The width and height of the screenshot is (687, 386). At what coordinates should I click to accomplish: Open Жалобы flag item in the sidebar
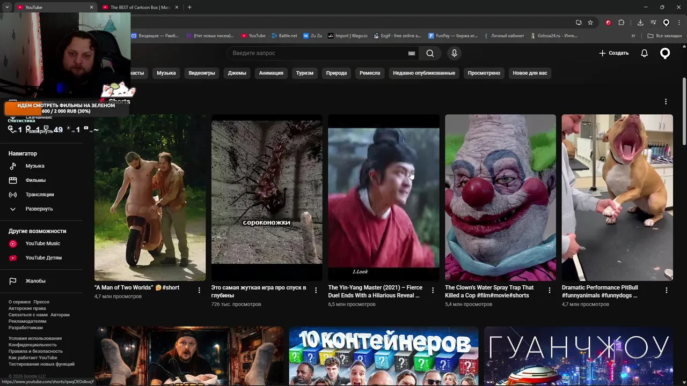(35, 281)
